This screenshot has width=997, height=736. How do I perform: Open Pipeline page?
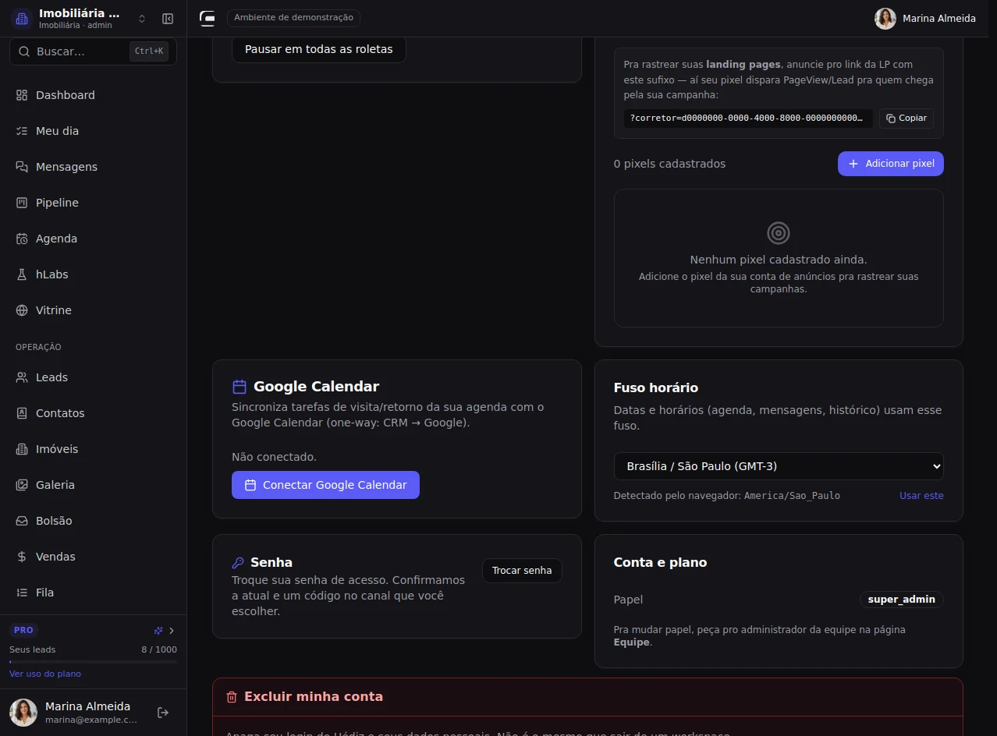(93, 203)
